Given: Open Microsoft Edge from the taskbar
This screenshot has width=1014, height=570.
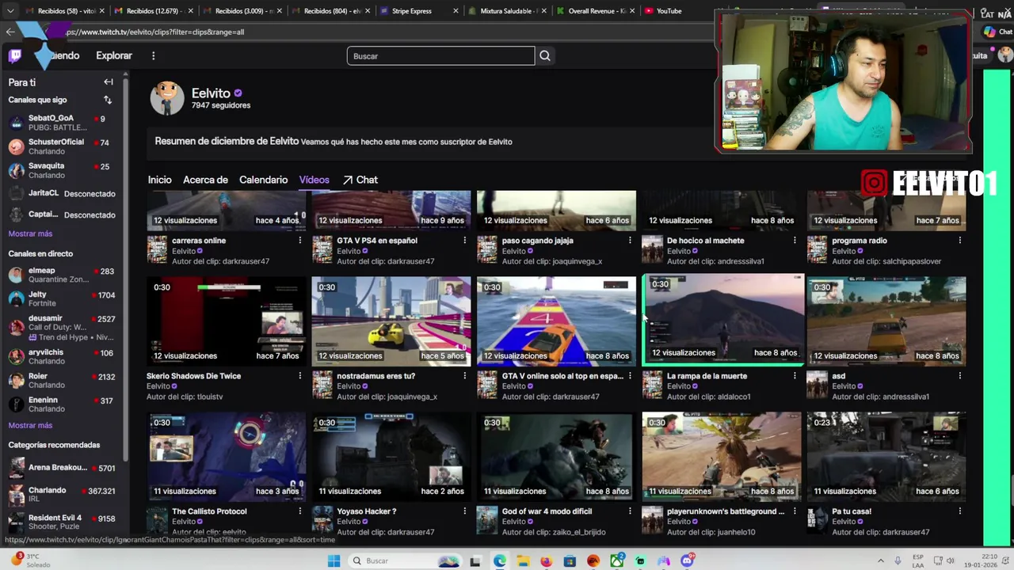Looking at the screenshot, I should point(499,560).
